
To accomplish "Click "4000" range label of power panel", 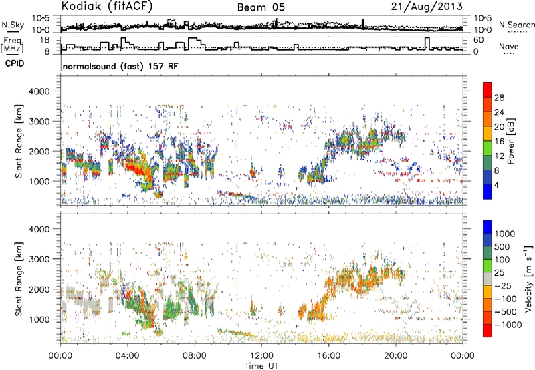I will [x=39, y=91].
